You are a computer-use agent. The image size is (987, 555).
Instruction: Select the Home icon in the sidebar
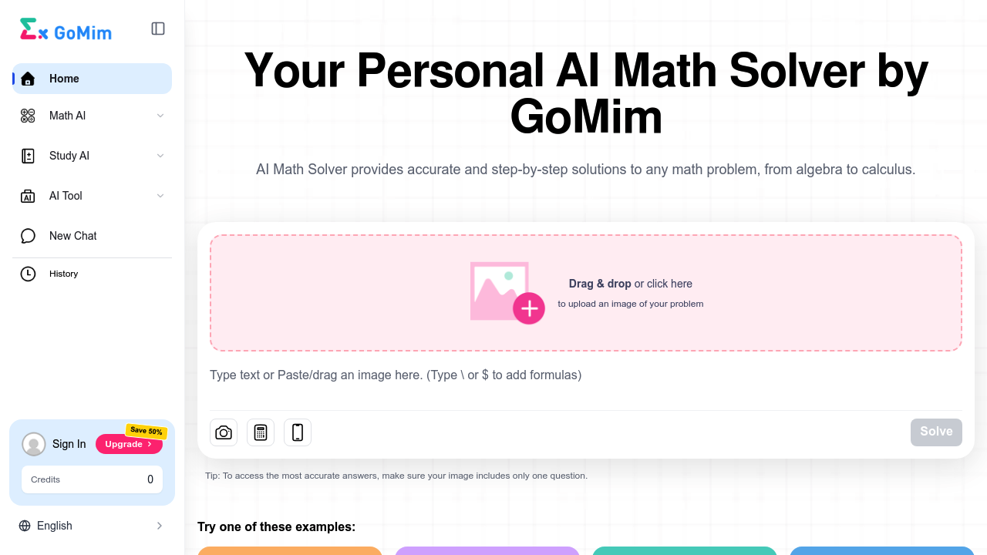pos(28,79)
